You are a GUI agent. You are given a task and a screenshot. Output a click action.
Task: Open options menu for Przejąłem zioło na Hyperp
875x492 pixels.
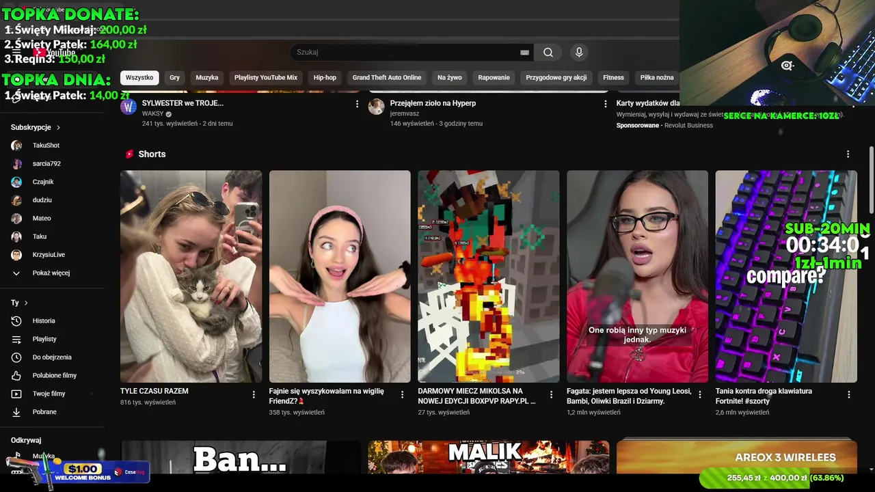605,104
